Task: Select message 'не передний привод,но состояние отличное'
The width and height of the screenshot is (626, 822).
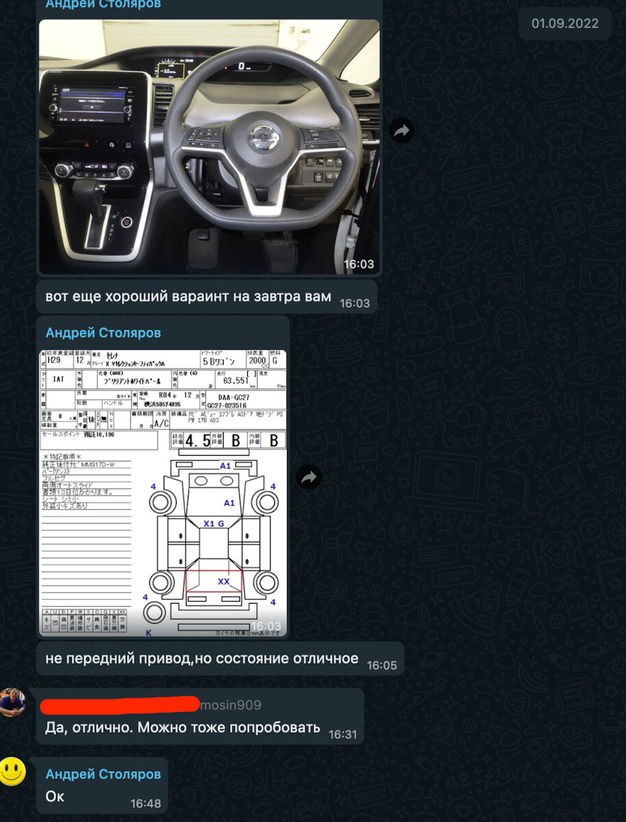Action: [x=220, y=659]
